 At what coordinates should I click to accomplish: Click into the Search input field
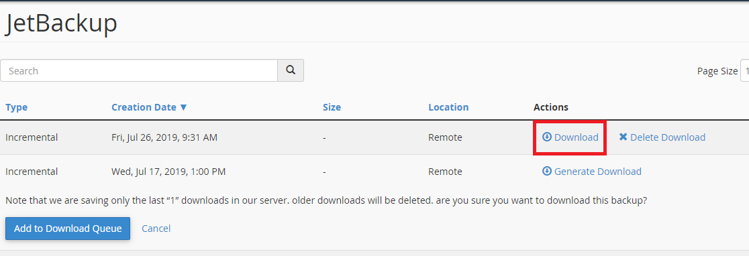(x=139, y=70)
